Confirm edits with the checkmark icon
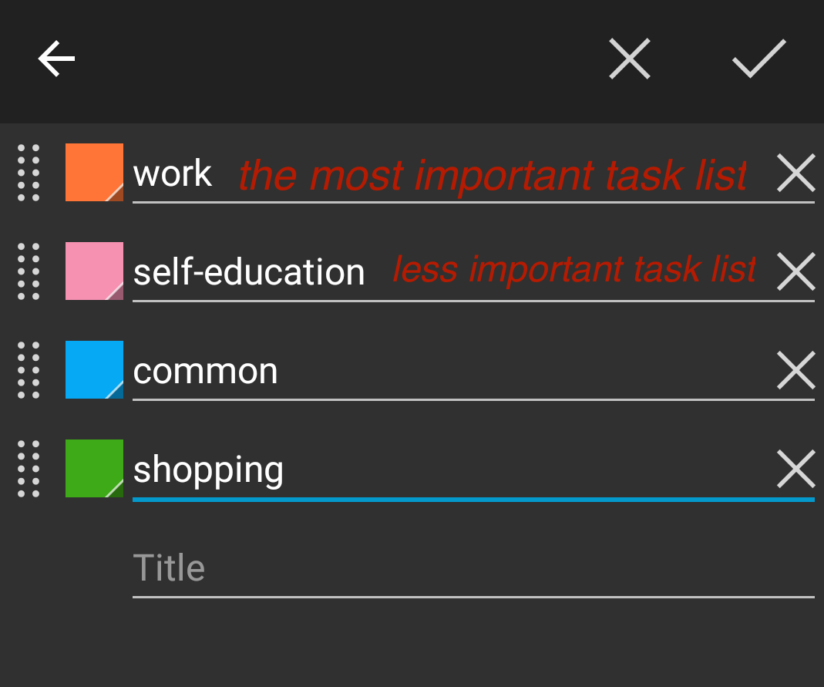This screenshot has width=824, height=687. click(758, 59)
